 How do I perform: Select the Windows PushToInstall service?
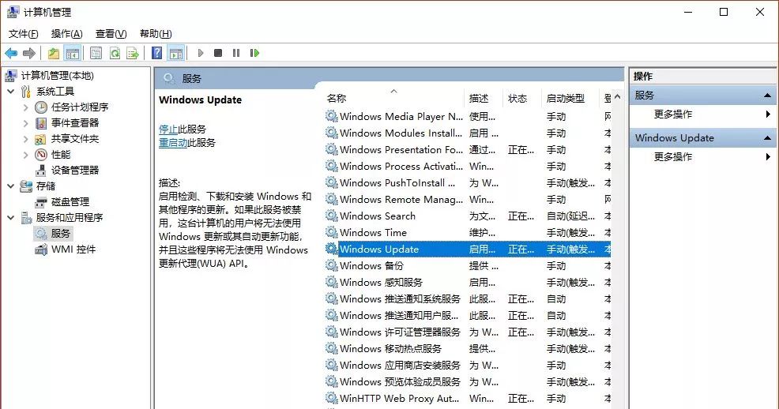[x=468, y=182]
